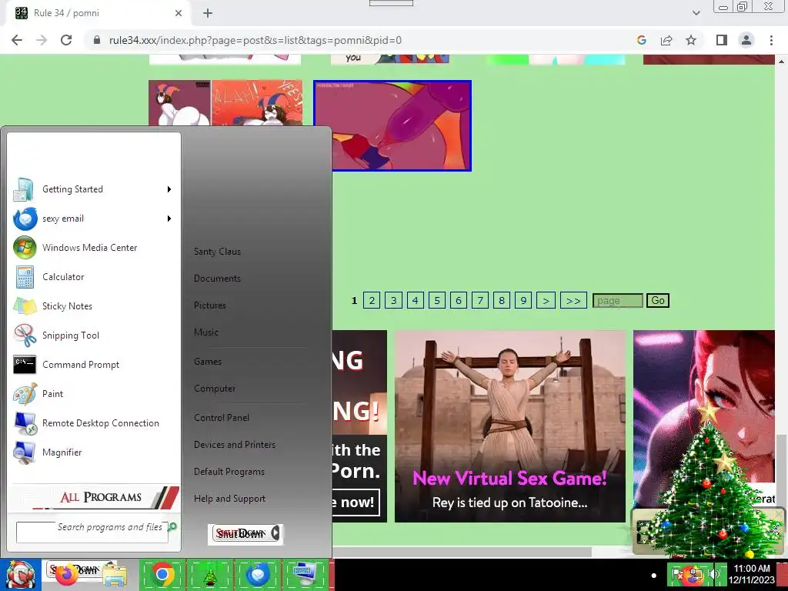This screenshot has width=788, height=591.
Task: Expand the Getting Started submenu arrow
Action: (x=169, y=189)
